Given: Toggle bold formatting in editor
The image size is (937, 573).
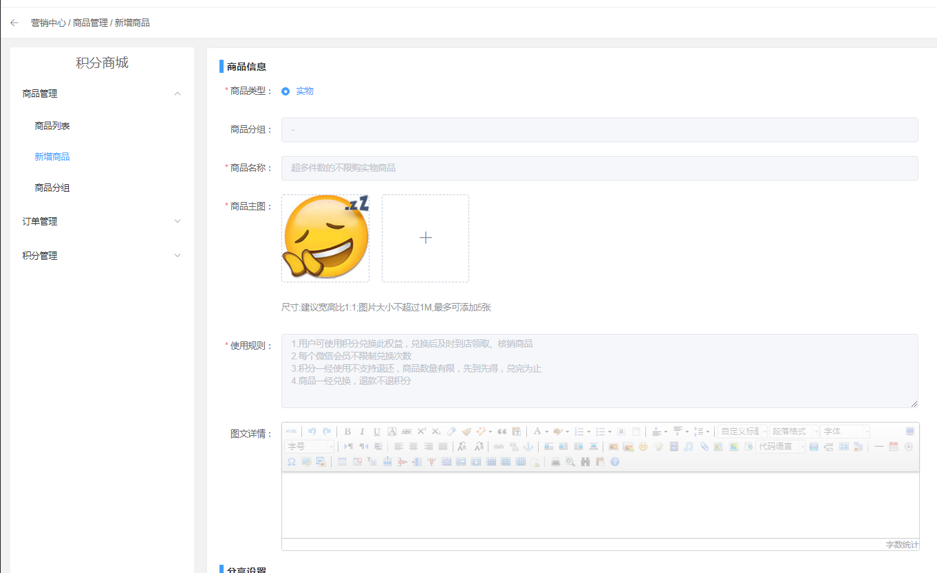Looking at the screenshot, I should coord(347,431).
